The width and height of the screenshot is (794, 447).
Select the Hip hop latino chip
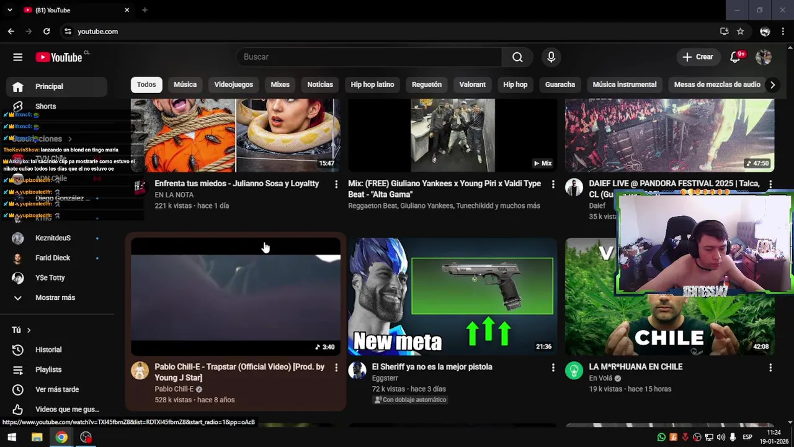point(372,84)
